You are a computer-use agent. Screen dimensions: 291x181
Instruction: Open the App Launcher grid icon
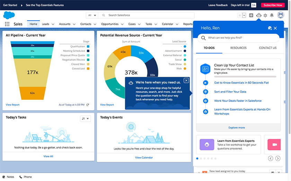[x=7, y=24]
